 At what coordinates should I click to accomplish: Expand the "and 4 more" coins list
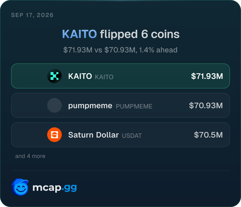pyautogui.click(x=30, y=156)
